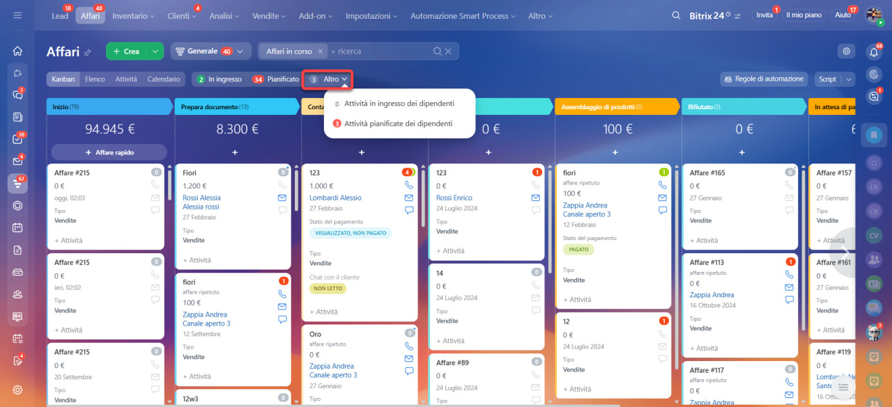Click phone icon on Lombardi Alessio card
This screenshot has width=892, height=407.
409,186
